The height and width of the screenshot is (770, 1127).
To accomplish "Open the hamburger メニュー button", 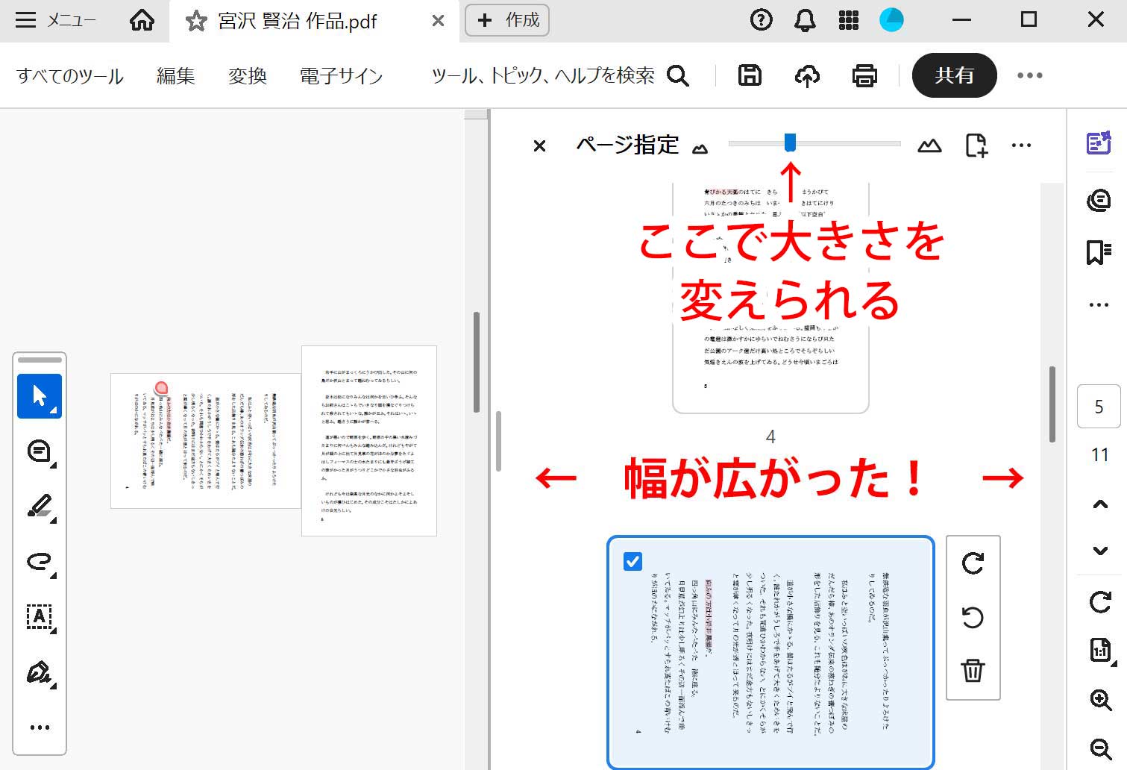I will point(55,20).
